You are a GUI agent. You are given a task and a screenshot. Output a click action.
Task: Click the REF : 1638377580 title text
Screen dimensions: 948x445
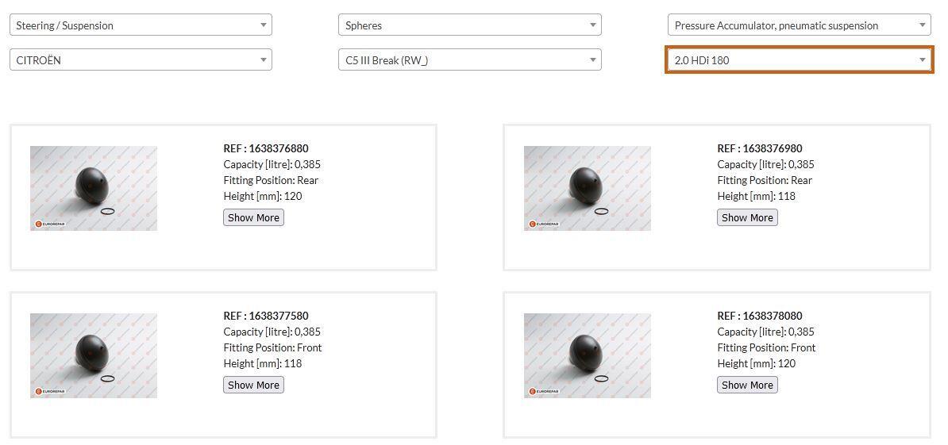click(266, 316)
